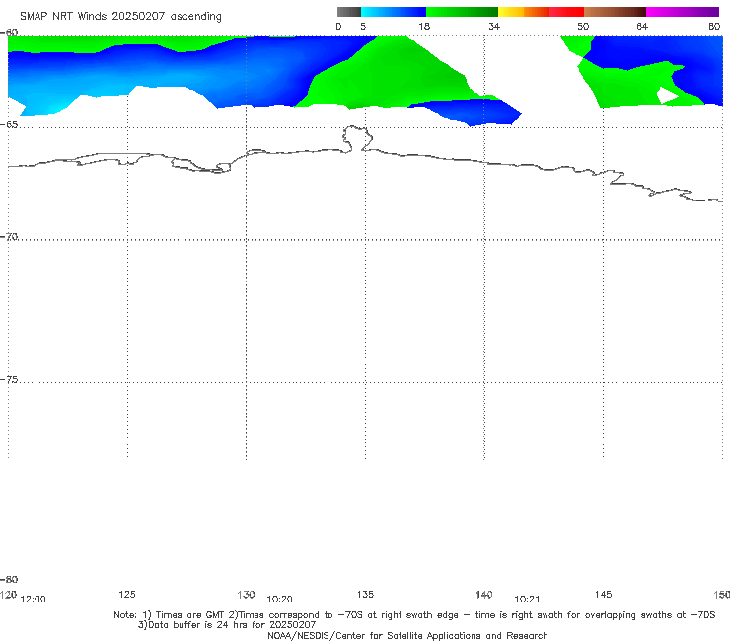The width and height of the screenshot is (730, 642).
Task: Click the looped coastline peninsula near 135E
Action: click(357, 138)
